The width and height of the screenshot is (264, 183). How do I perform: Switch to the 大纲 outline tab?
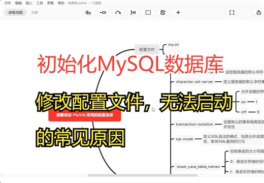tap(35, 13)
